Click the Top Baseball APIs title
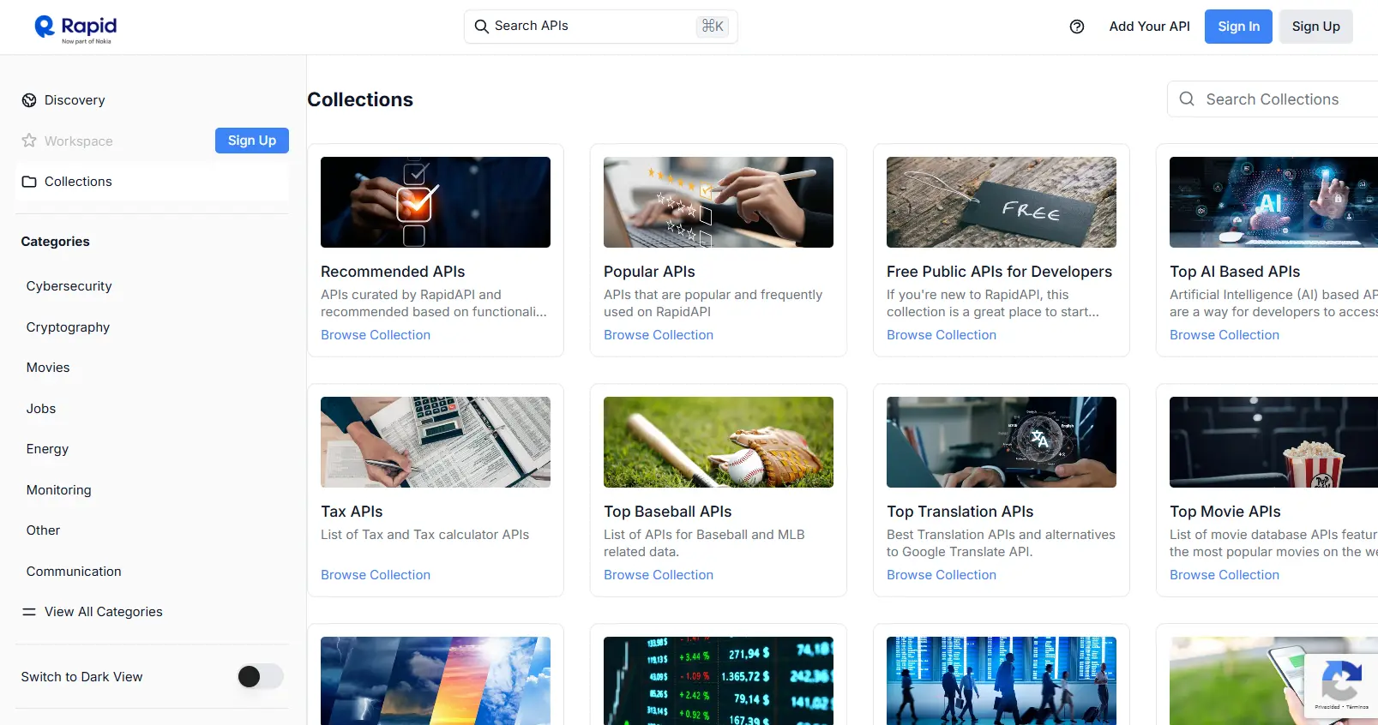The height and width of the screenshot is (725, 1378). [667, 512]
